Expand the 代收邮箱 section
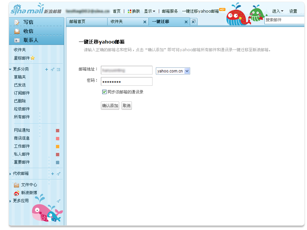 (x=10, y=174)
